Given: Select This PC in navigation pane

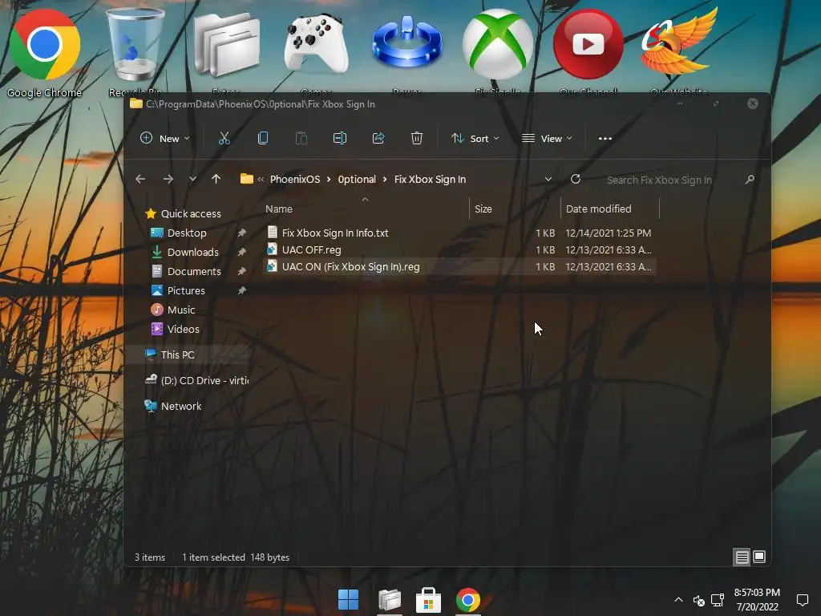Looking at the screenshot, I should [177, 355].
